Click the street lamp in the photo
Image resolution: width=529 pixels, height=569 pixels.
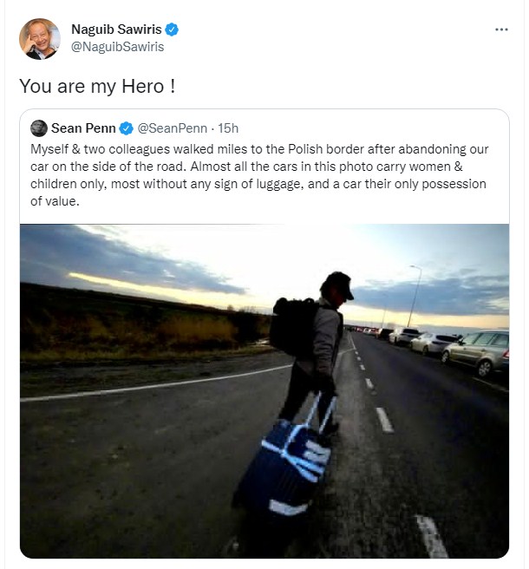(x=415, y=293)
